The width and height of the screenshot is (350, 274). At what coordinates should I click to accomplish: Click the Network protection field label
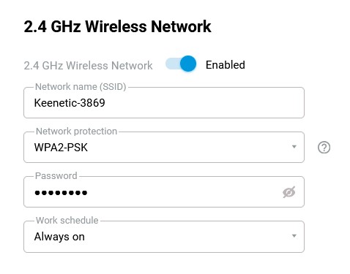(x=76, y=132)
